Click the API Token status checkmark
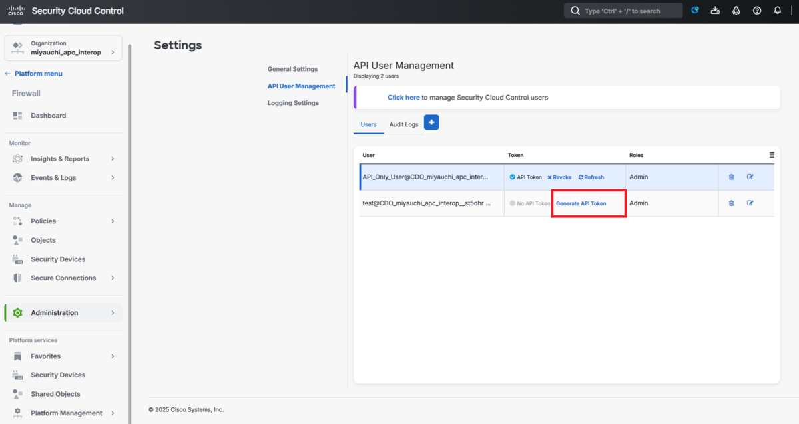The image size is (799, 424). 512,177
